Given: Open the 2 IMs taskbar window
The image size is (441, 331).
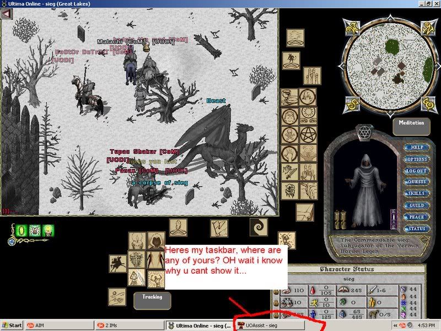Looking at the screenshot, I should click(x=129, y=325).
